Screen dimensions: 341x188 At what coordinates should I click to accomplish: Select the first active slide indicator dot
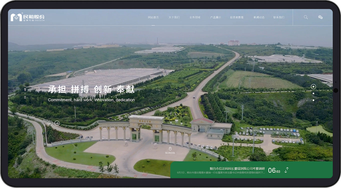[x=313, y=87]
